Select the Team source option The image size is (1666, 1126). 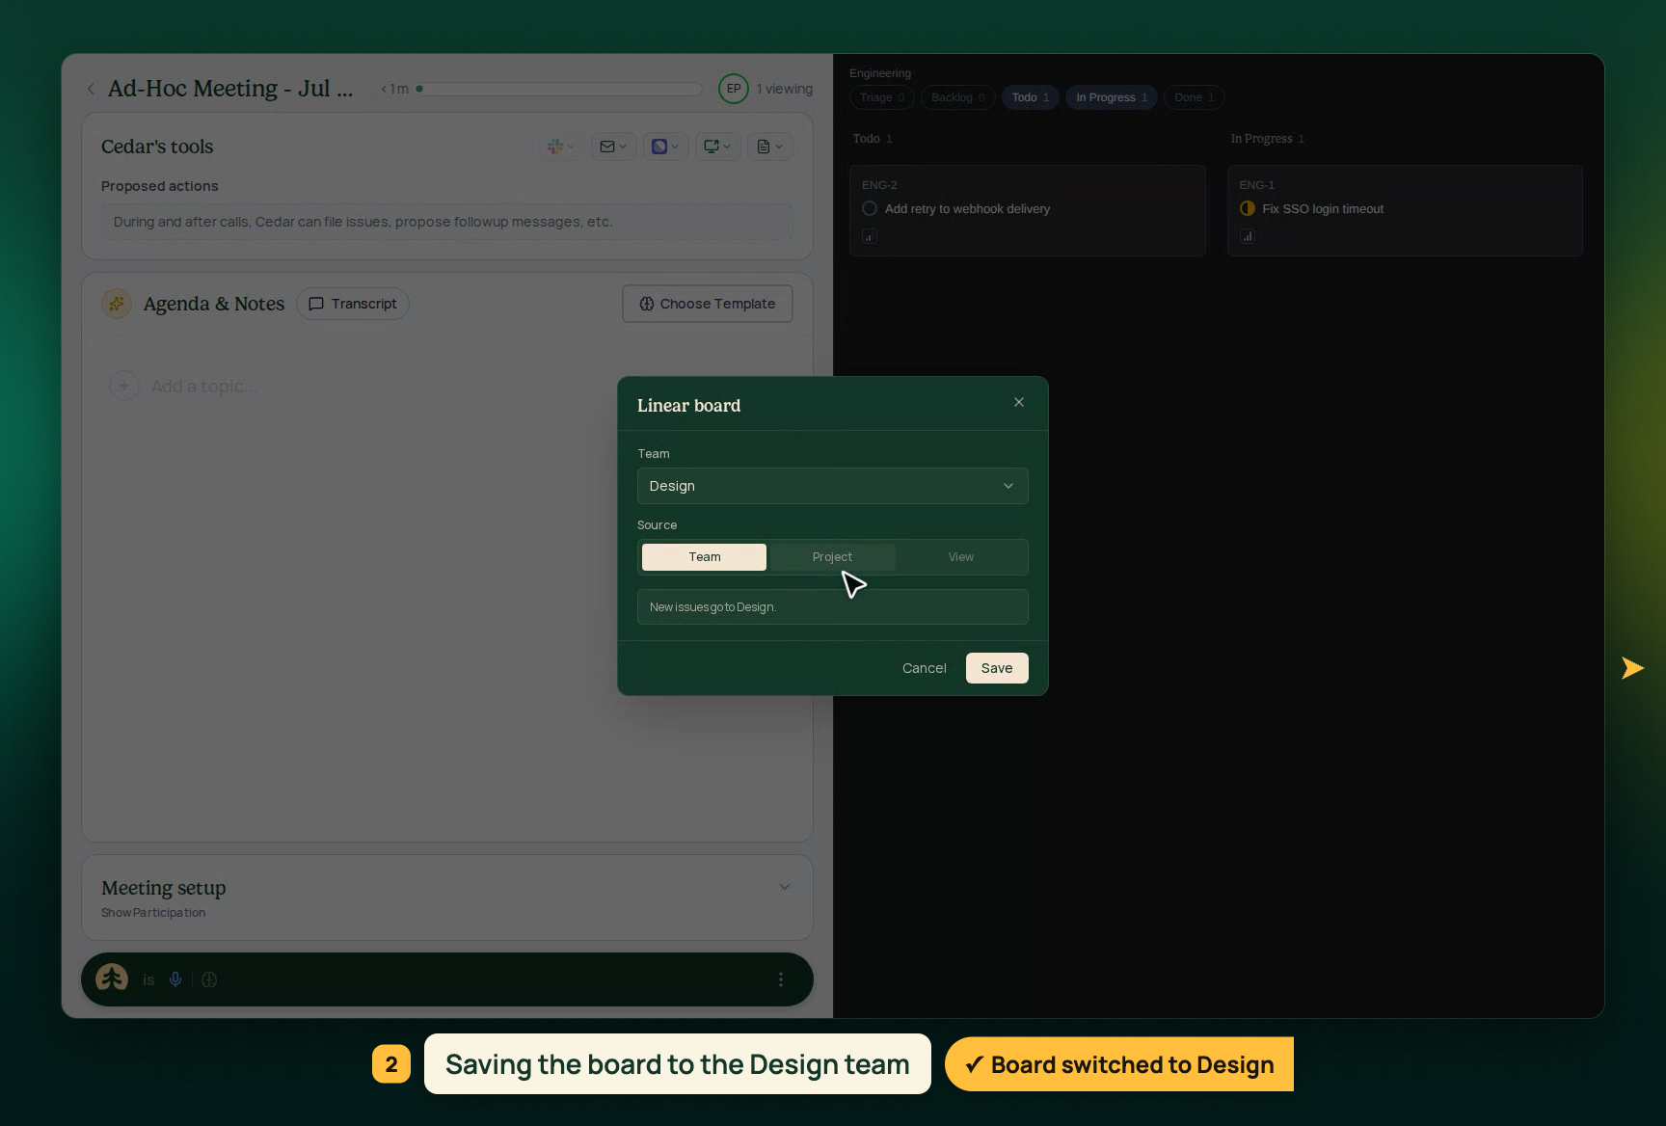tap(704, 557)
